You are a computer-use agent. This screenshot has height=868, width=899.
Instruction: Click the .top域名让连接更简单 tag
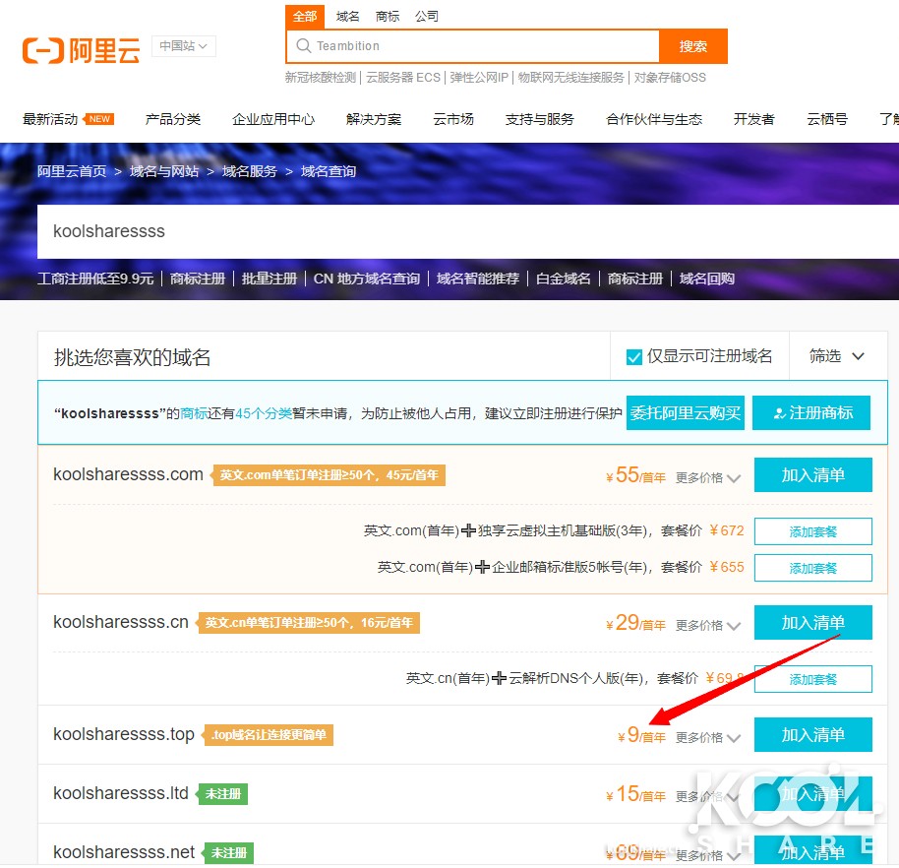269,735
